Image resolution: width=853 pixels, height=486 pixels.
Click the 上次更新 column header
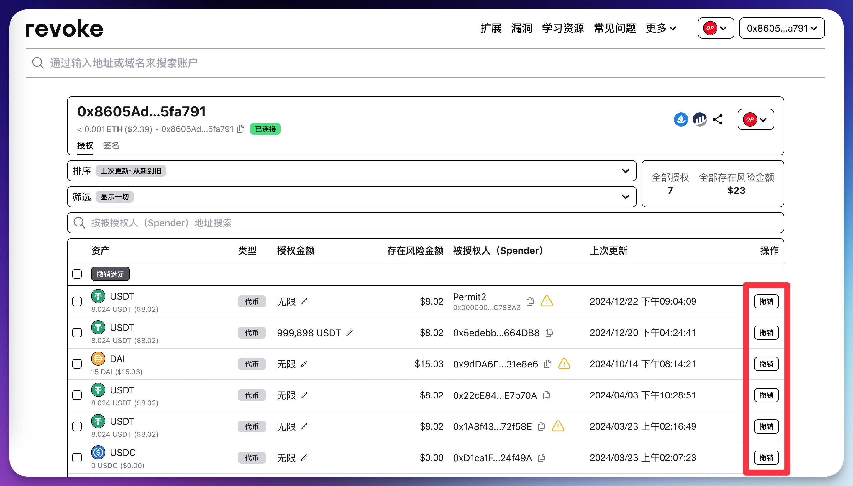(608, 250)
